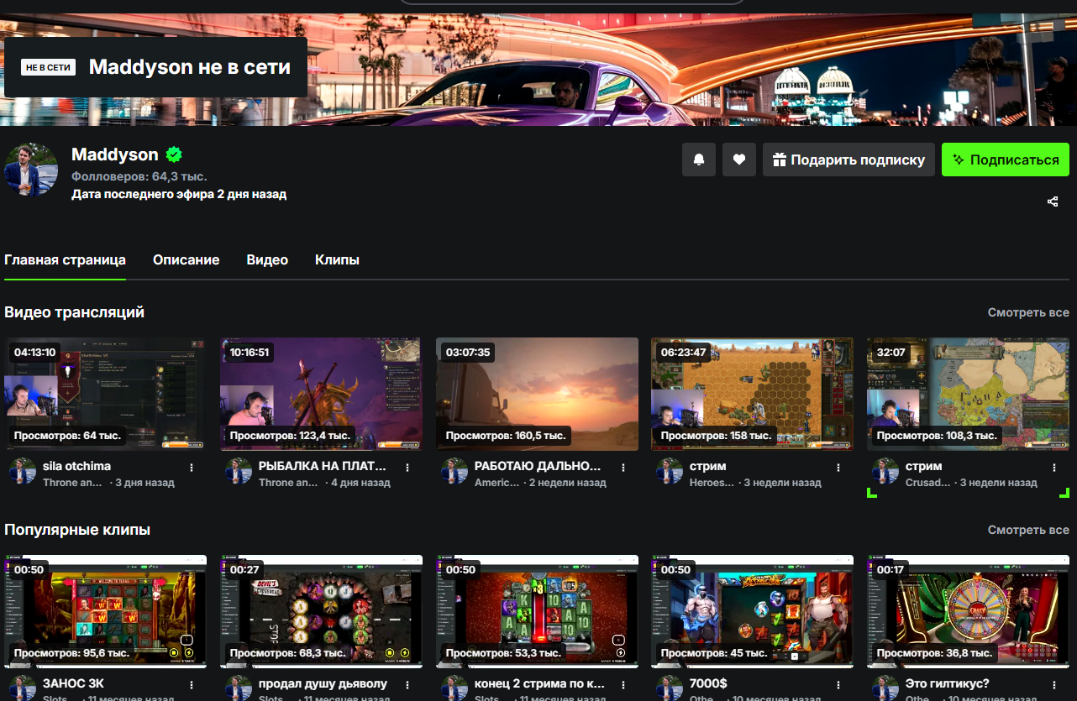Open three-dot menu for "РАБОТАЮ ДАЛЬНО…" video
Viewport: 1077px width, 701px height.
[x=623, y=468]
